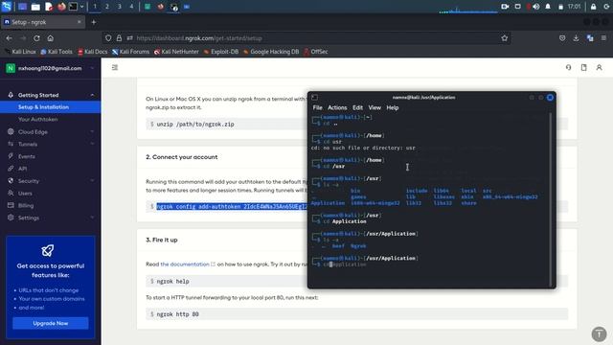Open the terminal Edit menu
This screenshot has height=345, width=613.
[x=357, y=107]
